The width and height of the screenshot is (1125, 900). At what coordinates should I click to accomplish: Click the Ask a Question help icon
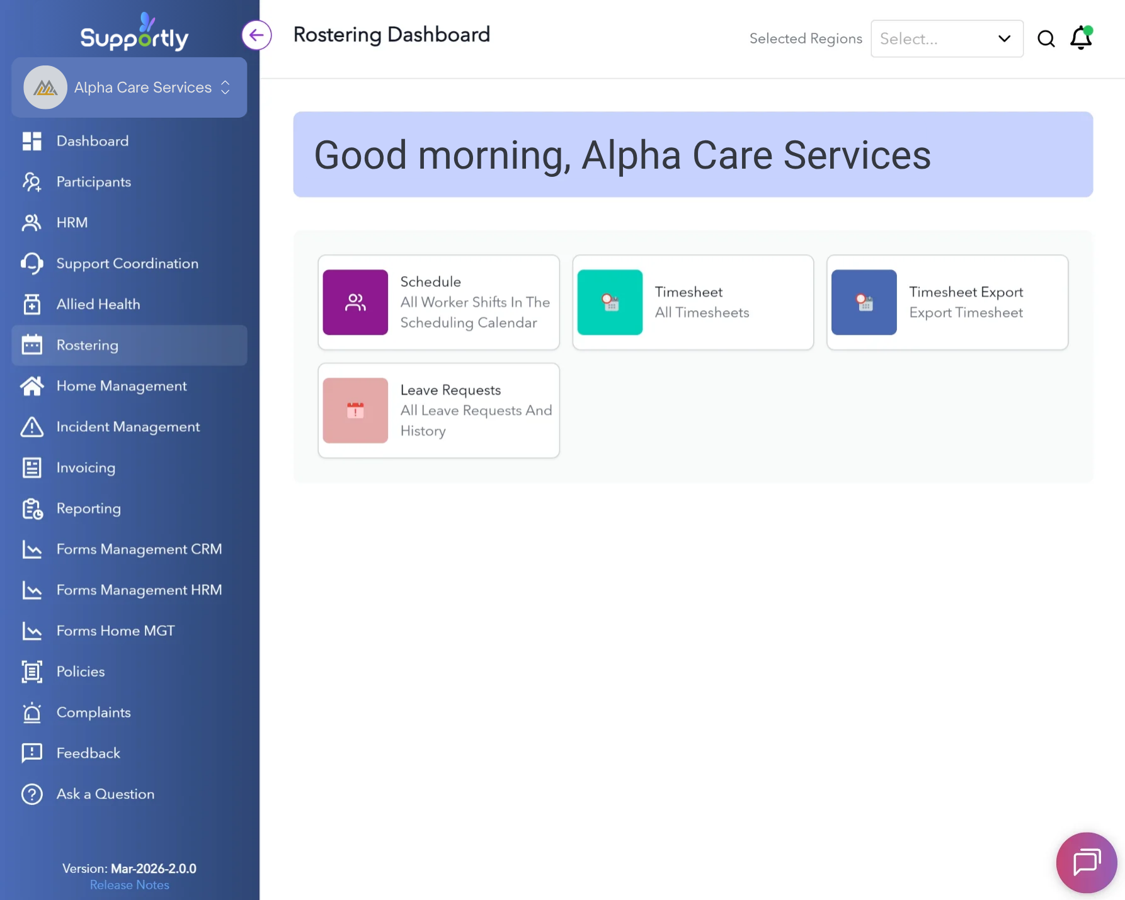[32, 794]
